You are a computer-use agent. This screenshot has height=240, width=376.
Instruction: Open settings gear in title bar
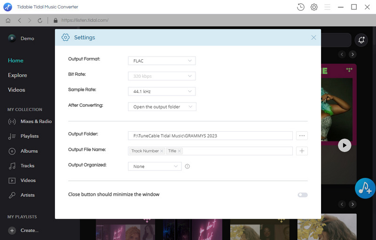314,7
